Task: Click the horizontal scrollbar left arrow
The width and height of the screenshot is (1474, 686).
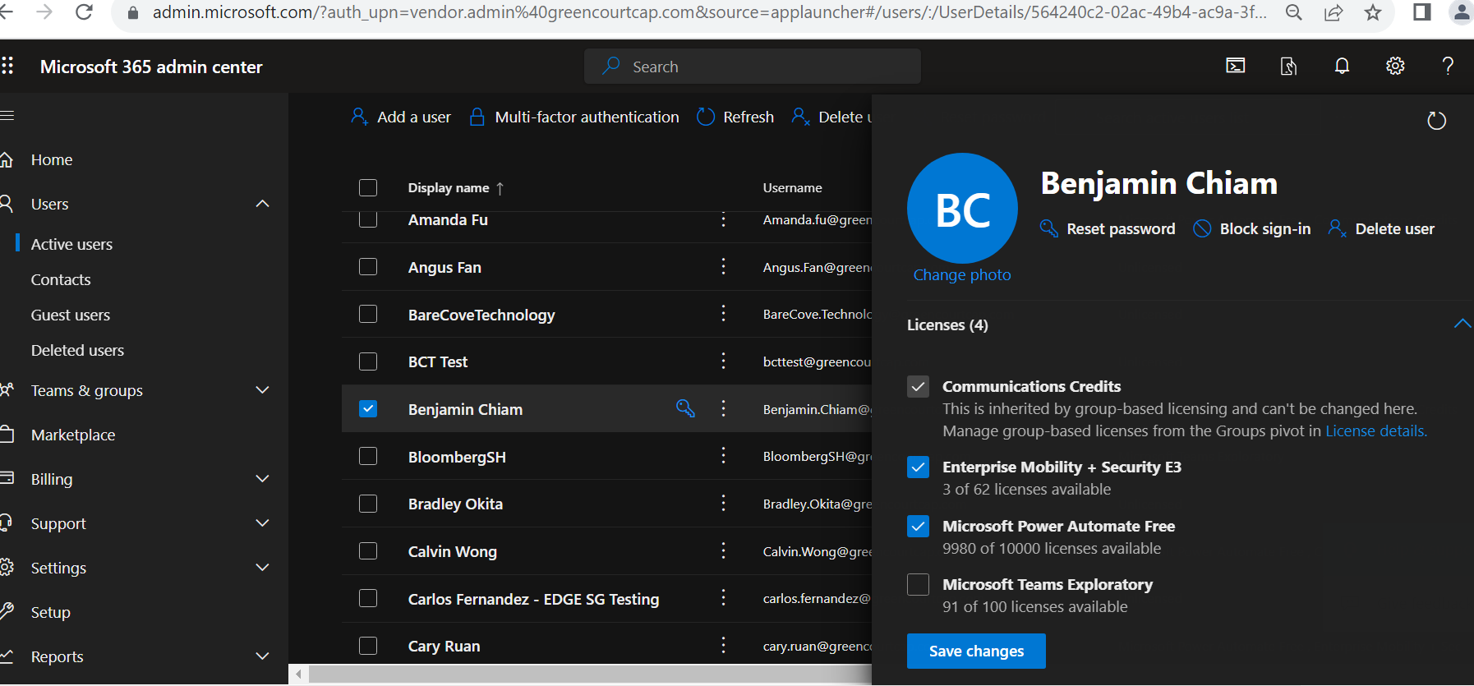Action: click(299, 674)
